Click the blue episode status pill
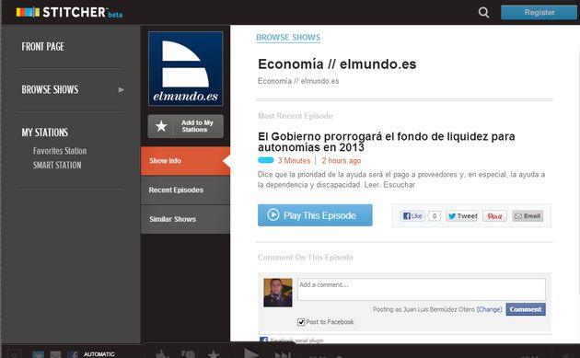580x358 pixels. pos(265,160)
